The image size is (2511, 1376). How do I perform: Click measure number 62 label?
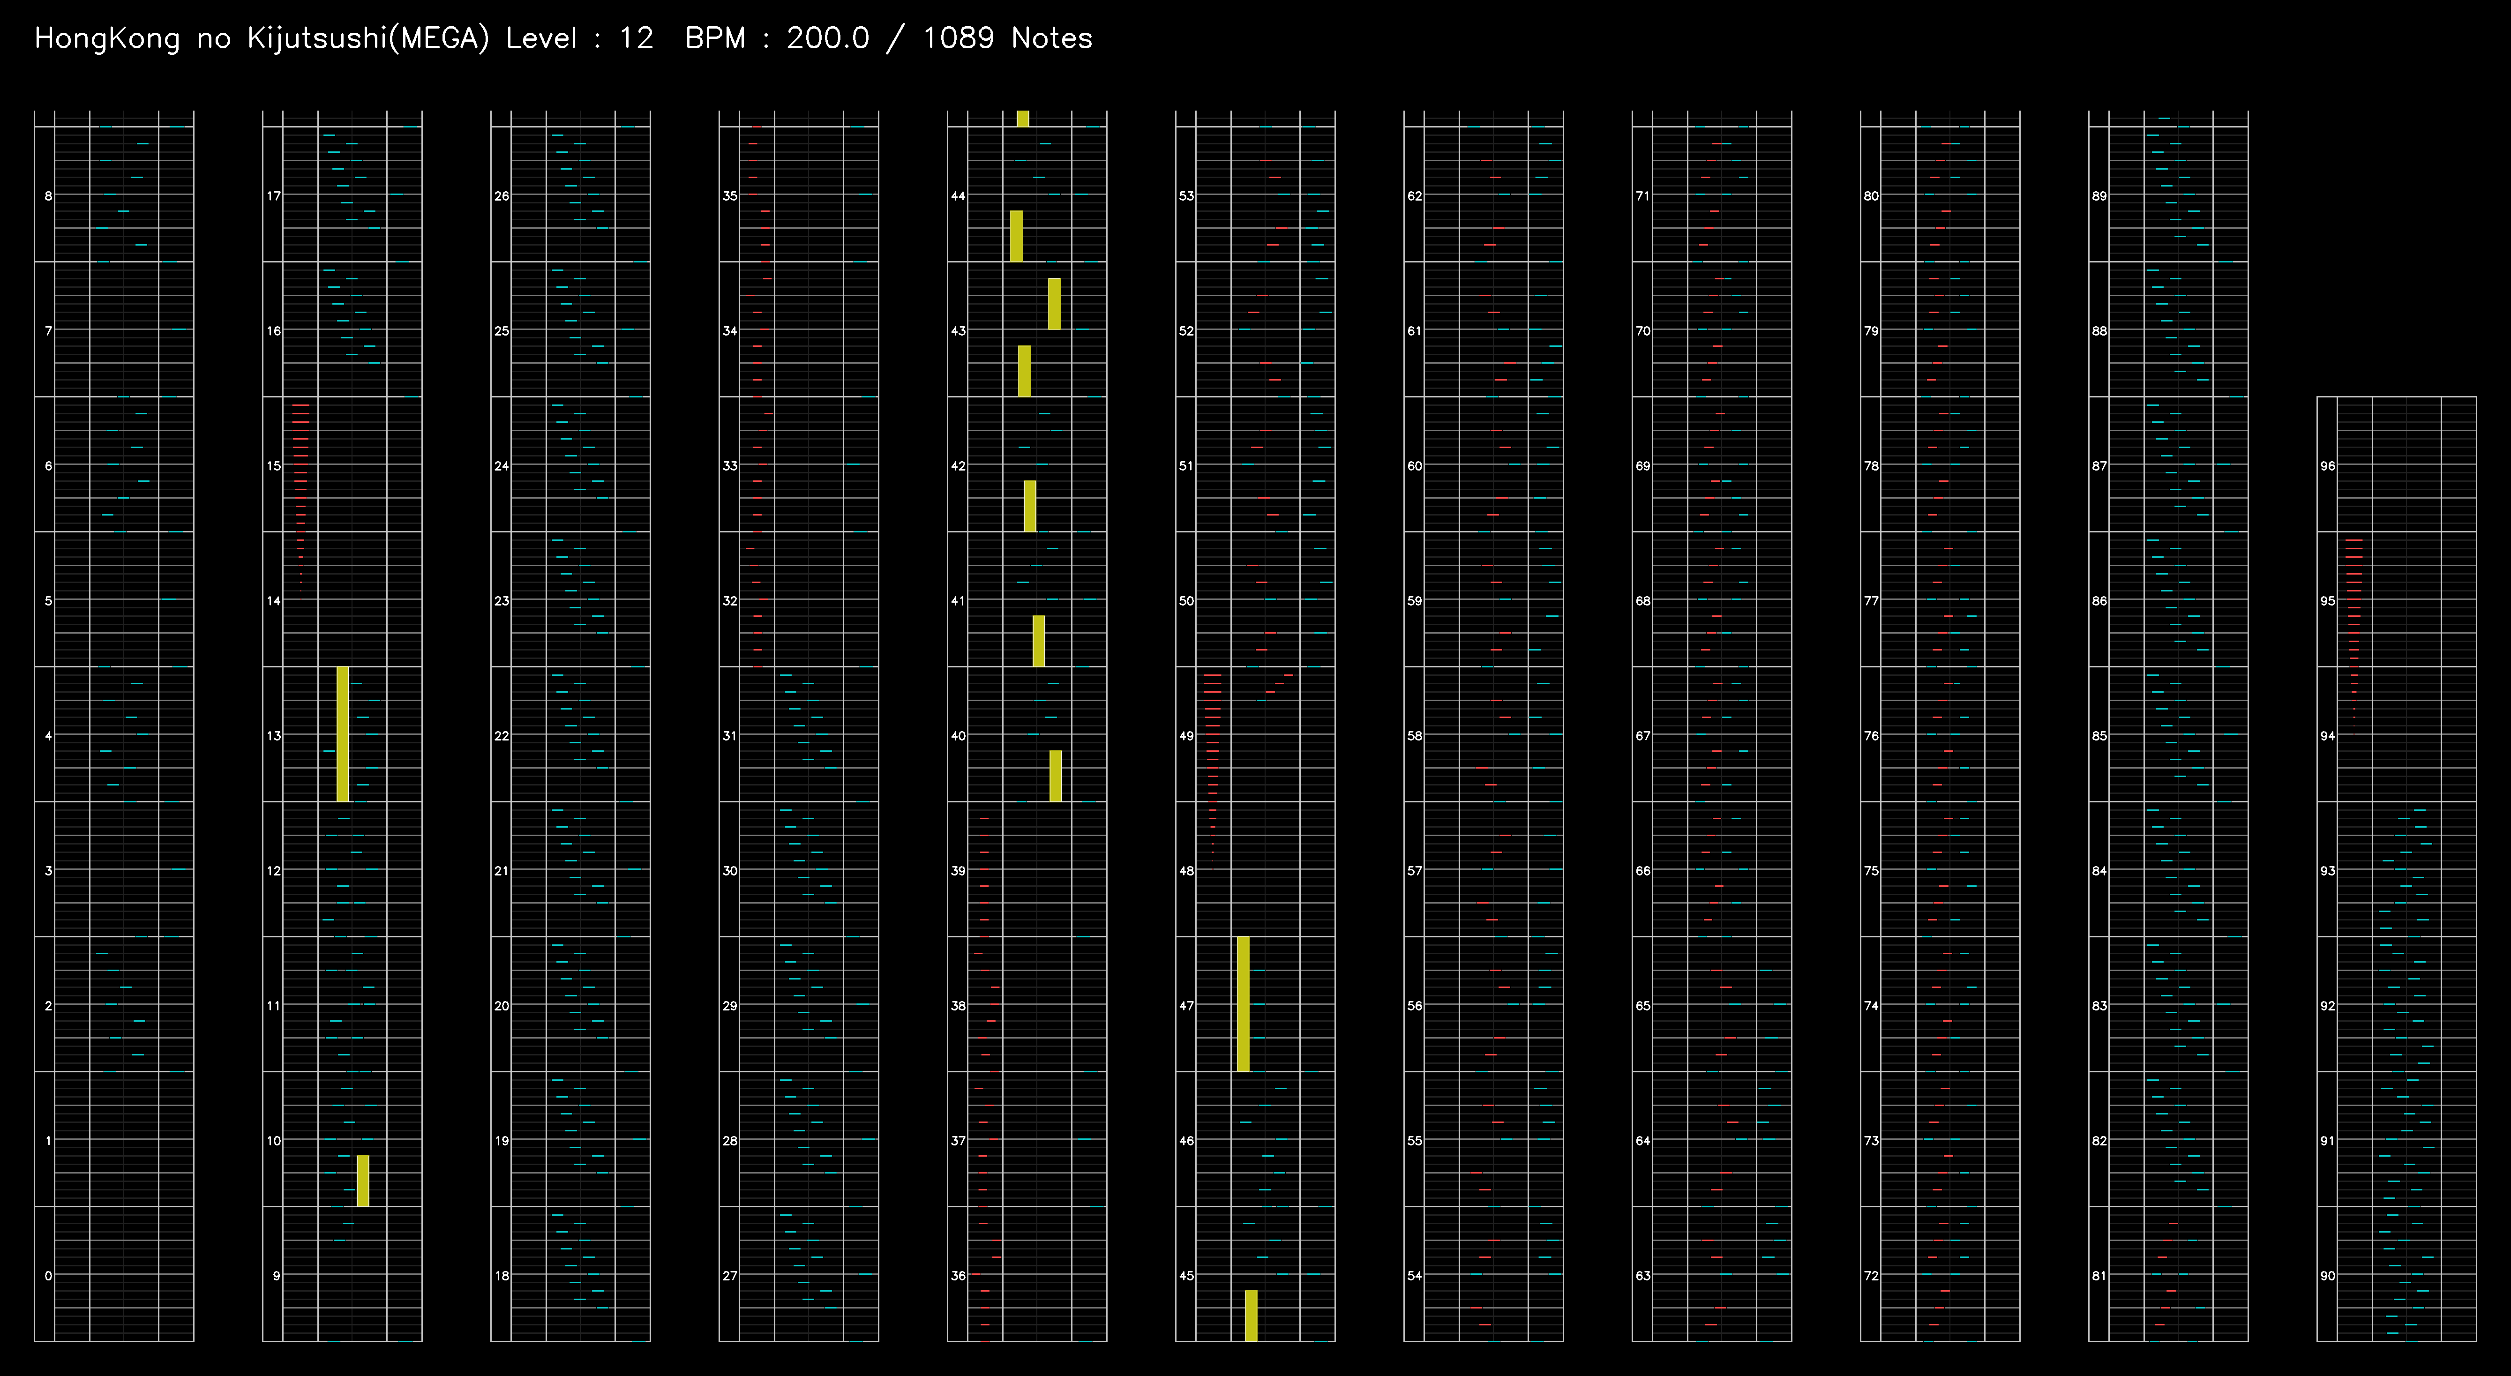[x=1413, y=196]
